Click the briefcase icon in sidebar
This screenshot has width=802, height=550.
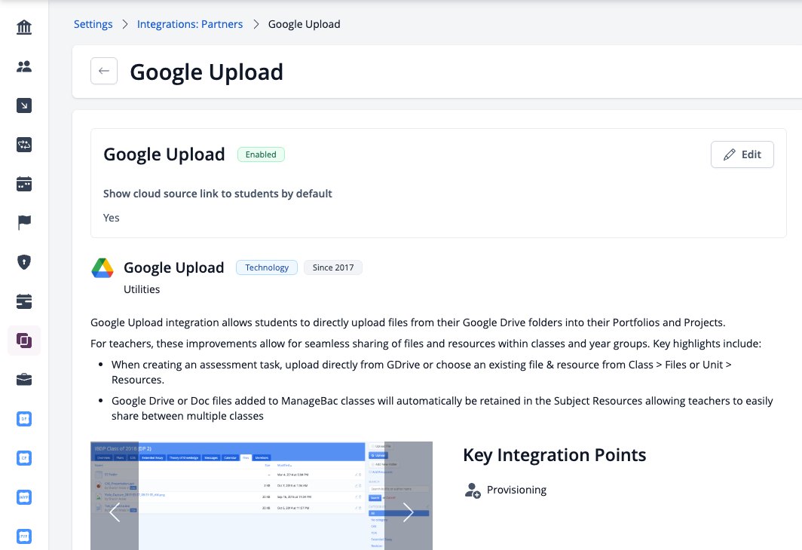click(x=24, y=379)
